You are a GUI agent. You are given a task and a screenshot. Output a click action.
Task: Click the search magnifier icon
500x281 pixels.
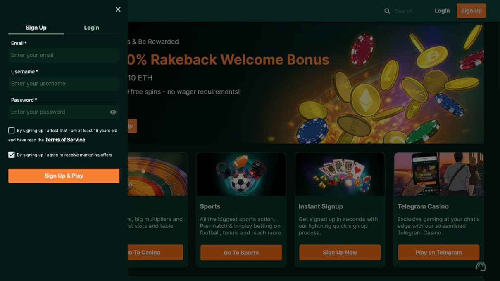point(387,11)
